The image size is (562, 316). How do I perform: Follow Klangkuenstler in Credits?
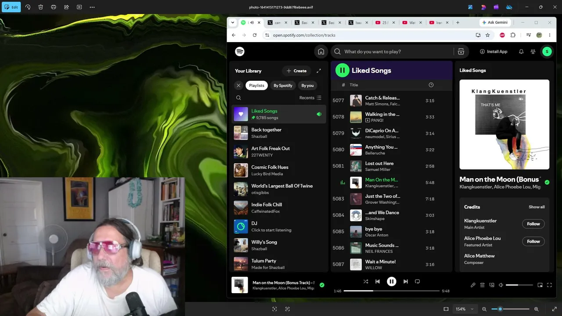point(533,224)
